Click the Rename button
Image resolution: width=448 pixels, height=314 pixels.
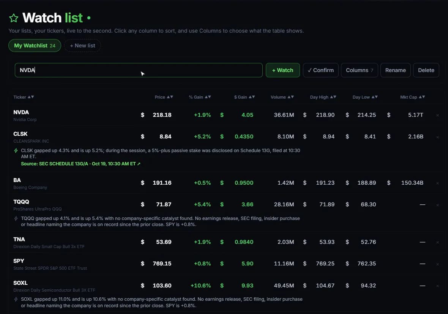click(396, 70)
